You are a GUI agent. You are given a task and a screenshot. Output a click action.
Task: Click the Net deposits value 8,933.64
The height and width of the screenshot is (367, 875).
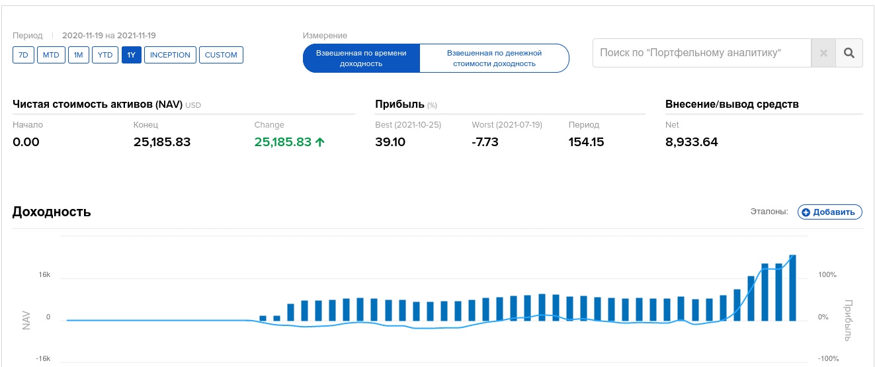(692, 142)
